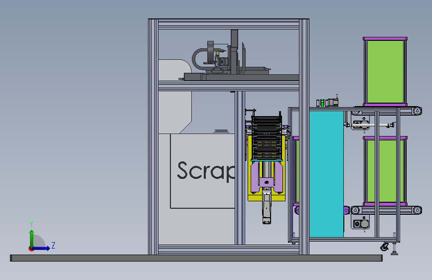Select the curved cable hose on the top assembly

click(199, 59)
